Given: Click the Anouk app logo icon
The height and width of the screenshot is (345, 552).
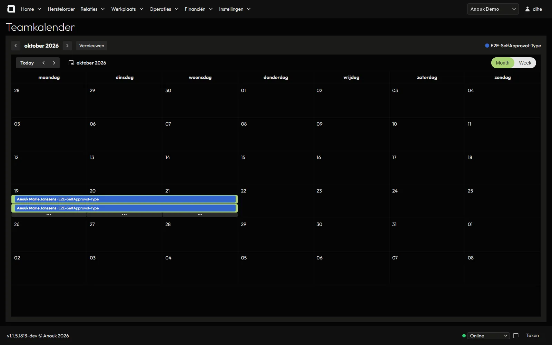Looking at the screenshot, I should (x=11, y=9).
